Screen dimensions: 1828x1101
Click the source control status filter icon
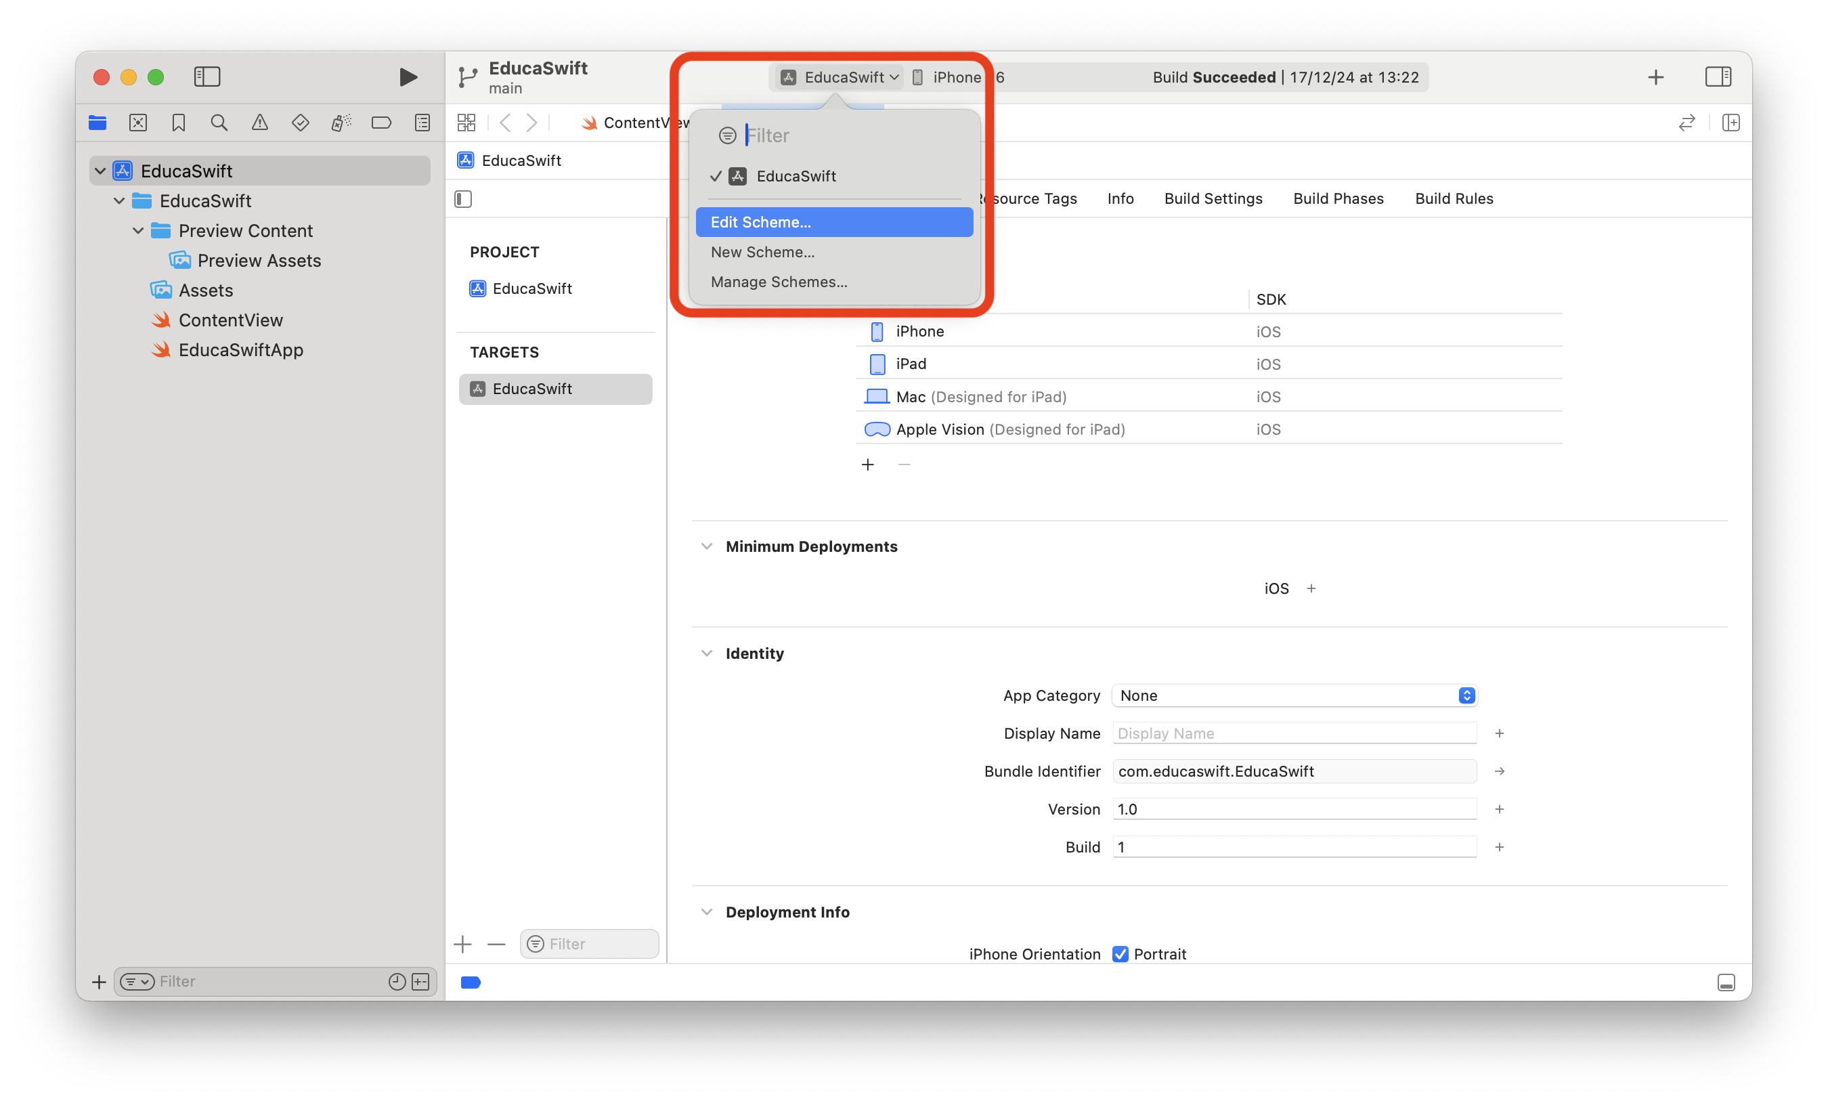click(420, 982)
